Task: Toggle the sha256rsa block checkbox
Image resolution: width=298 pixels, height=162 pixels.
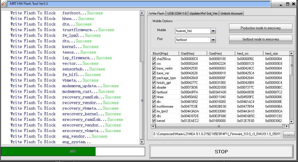Action: (154, 59)
